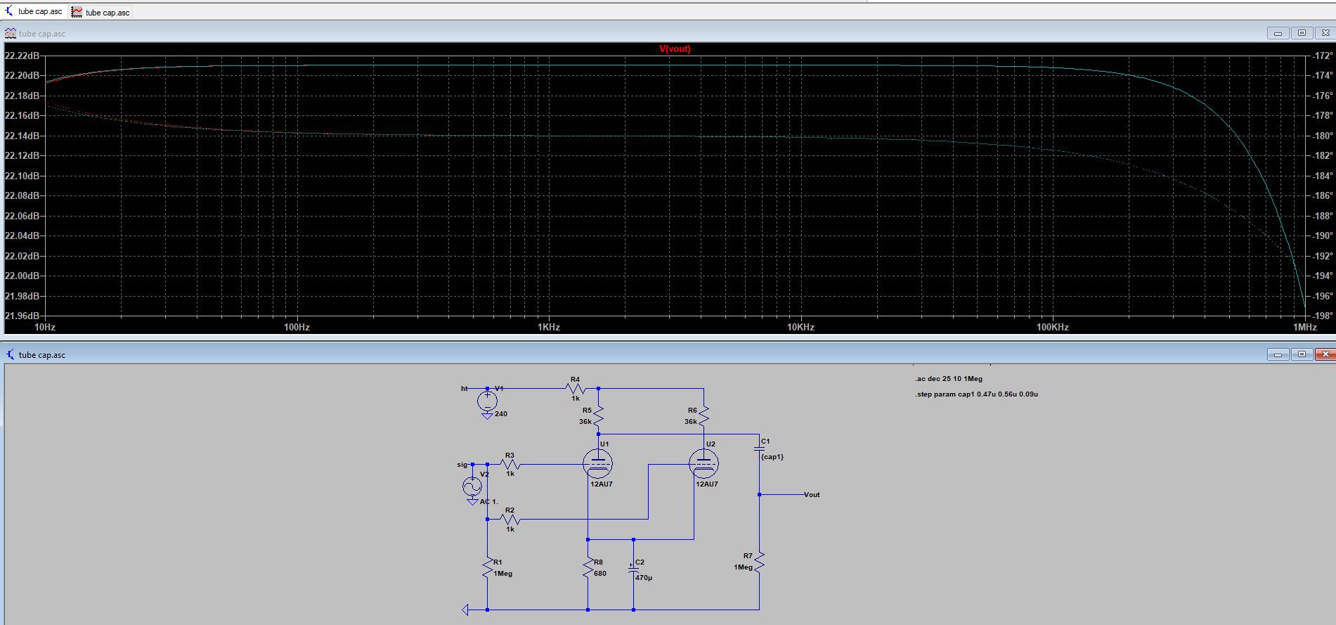Click the sig net label
Viewport: 1336px width, 625px height.
tap(462, 465)
